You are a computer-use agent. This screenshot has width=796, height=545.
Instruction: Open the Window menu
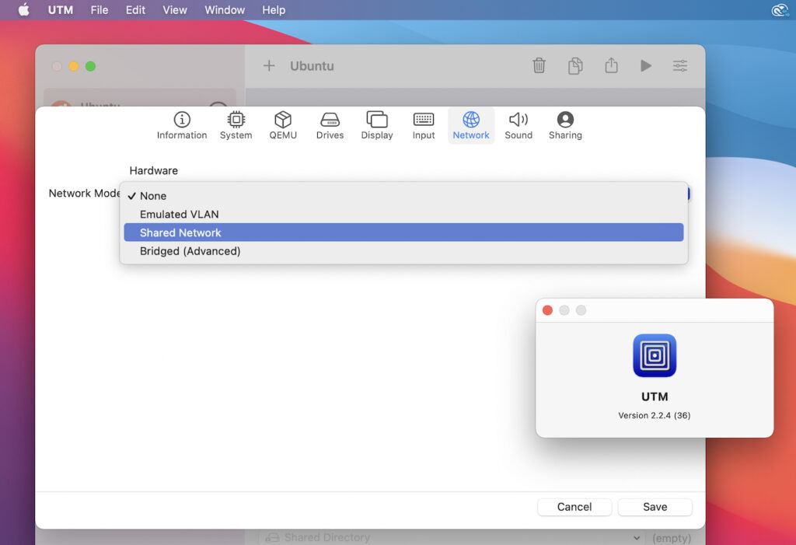[225, 9]
